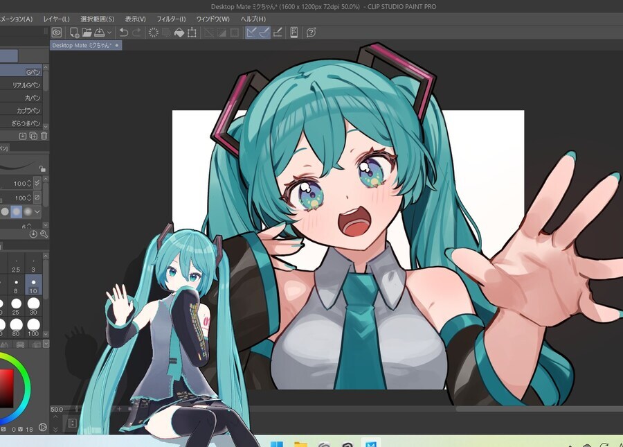Click the Deselect toolbar icon

[209, 33]
